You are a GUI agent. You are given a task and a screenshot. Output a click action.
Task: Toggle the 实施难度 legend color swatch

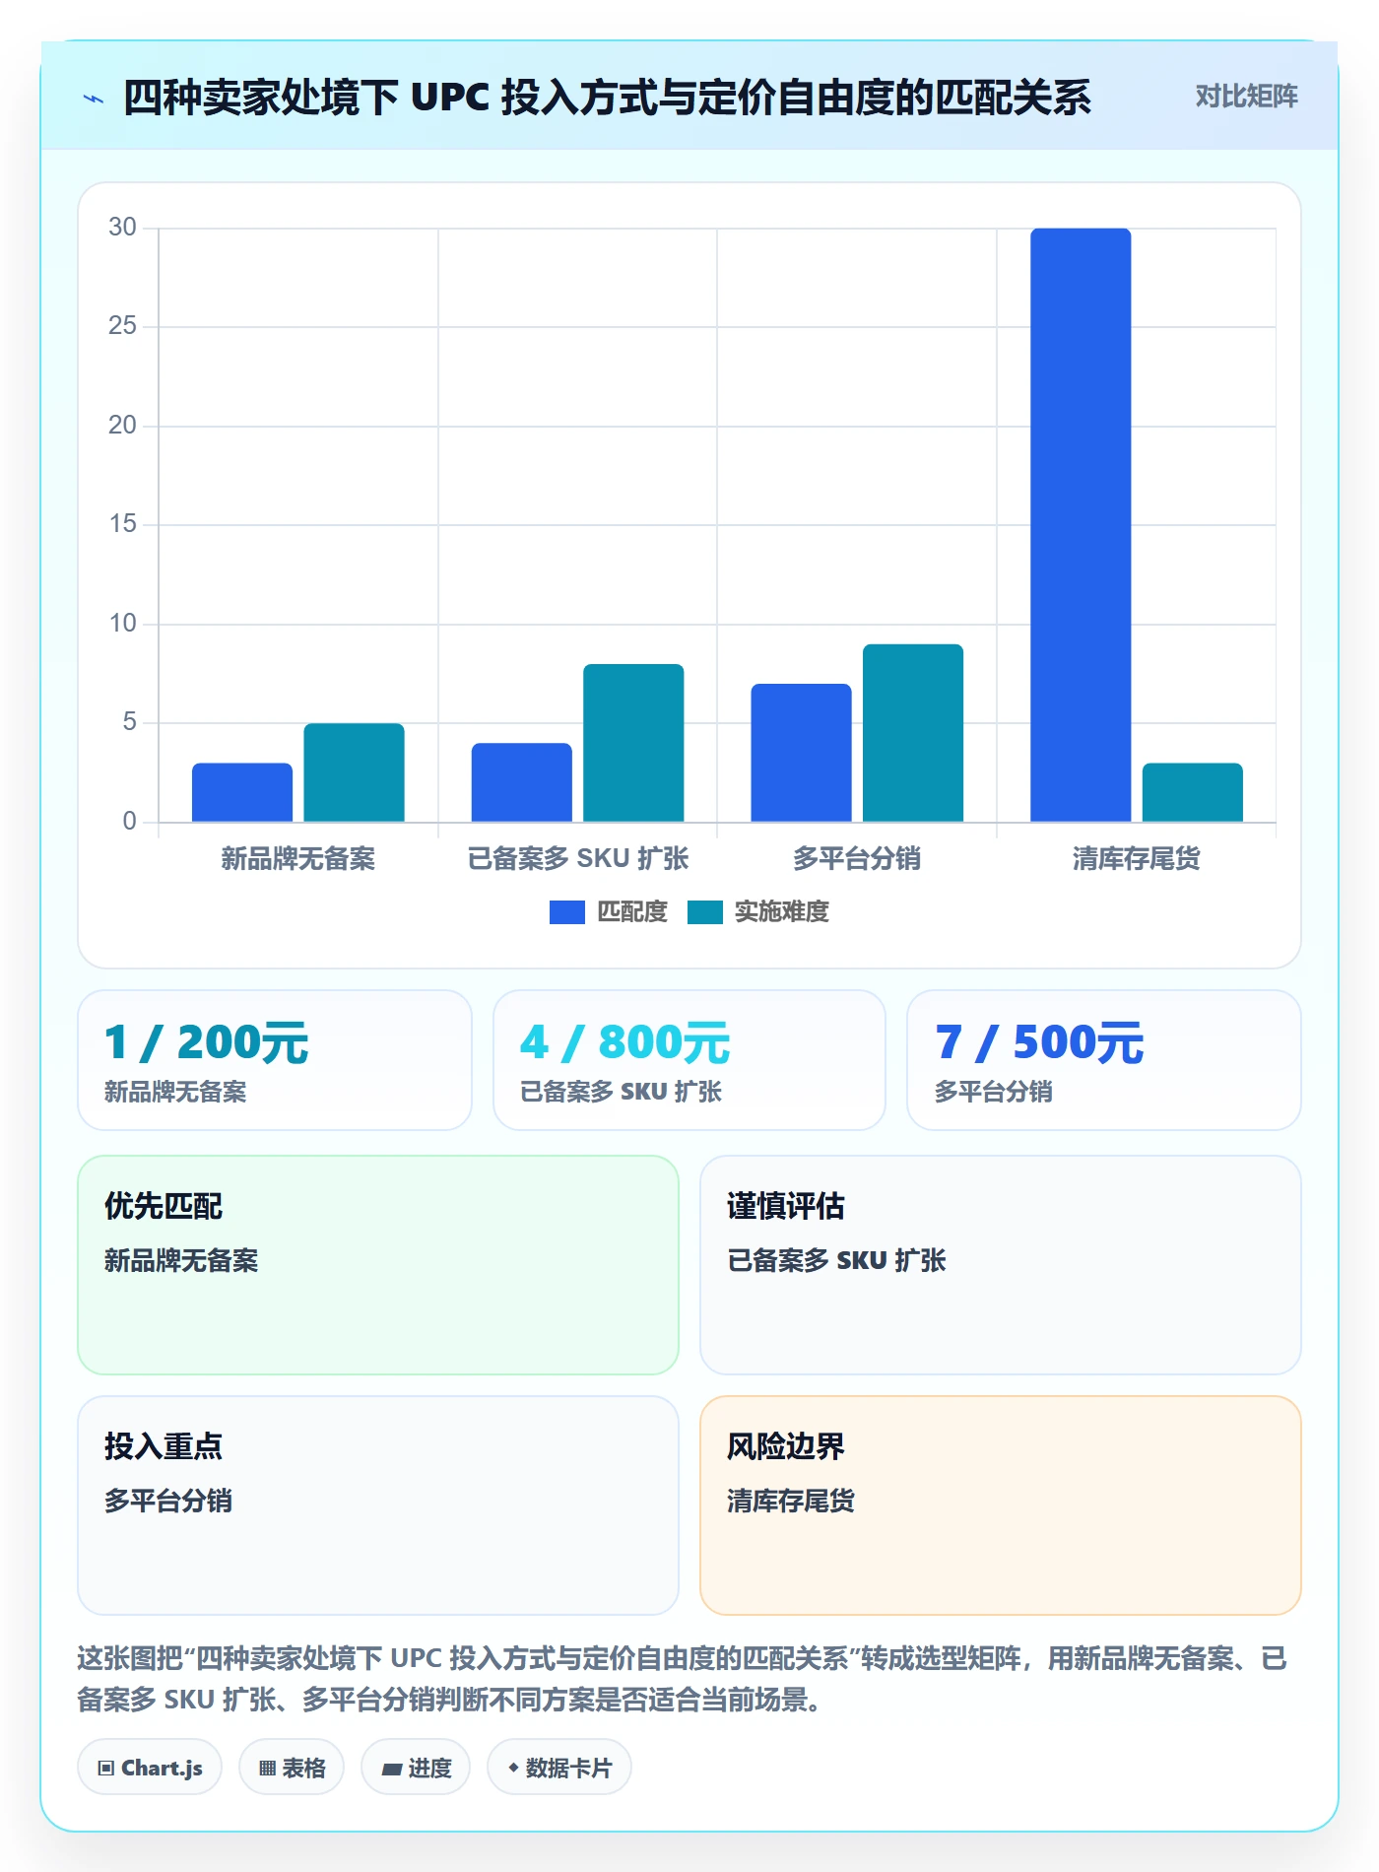[x=705, y=912]
